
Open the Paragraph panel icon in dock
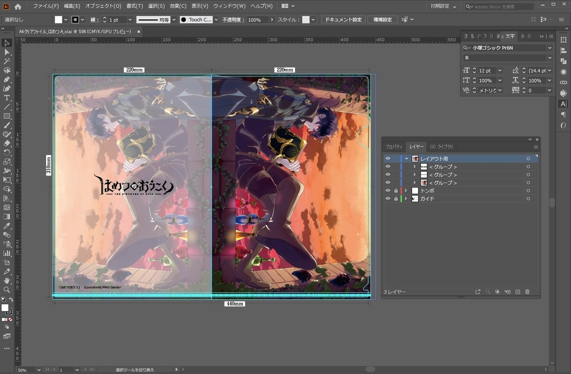[563, 115]
